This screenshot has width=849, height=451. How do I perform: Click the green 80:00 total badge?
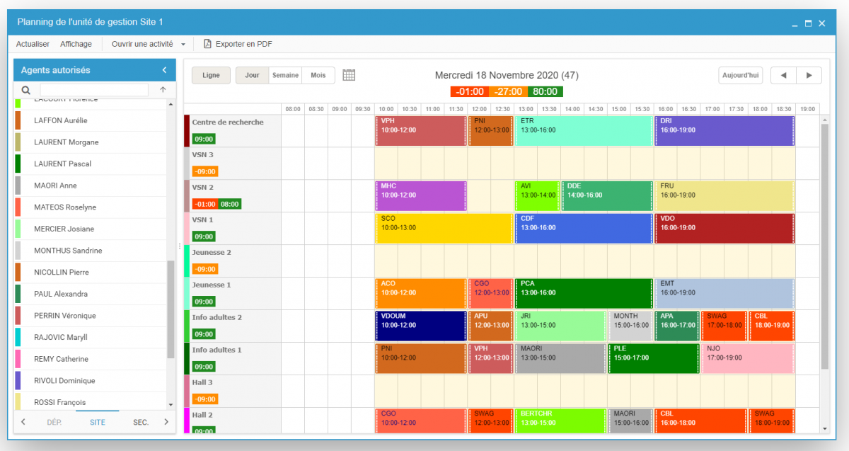pyautogui.click(x=545, y=91)
